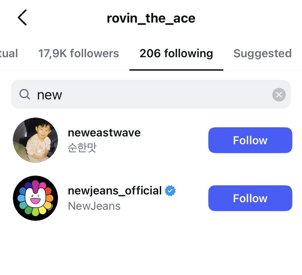Tap the magnifier icon in search bar
Screen dimensions: 302x275
(25, 94)
